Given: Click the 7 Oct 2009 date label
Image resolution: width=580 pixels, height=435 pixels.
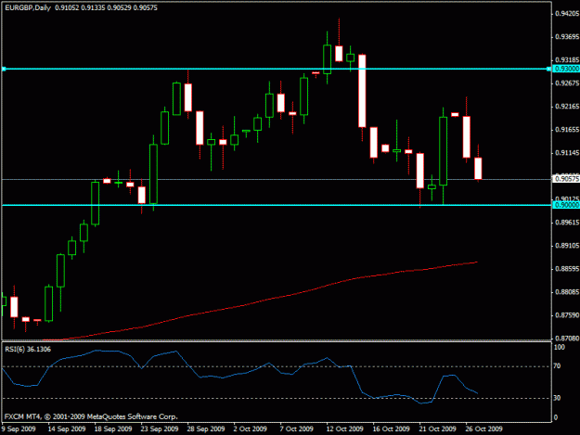Looking at the screenshot, I should tap(296, 429).
